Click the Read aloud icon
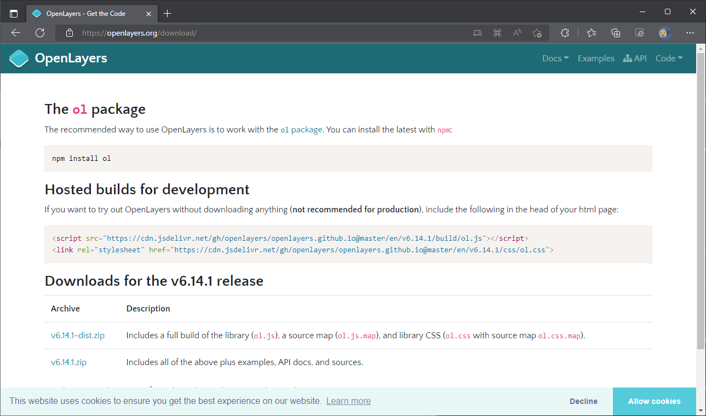Viewport: 706px width, 416px height. [x=517, y=33]
